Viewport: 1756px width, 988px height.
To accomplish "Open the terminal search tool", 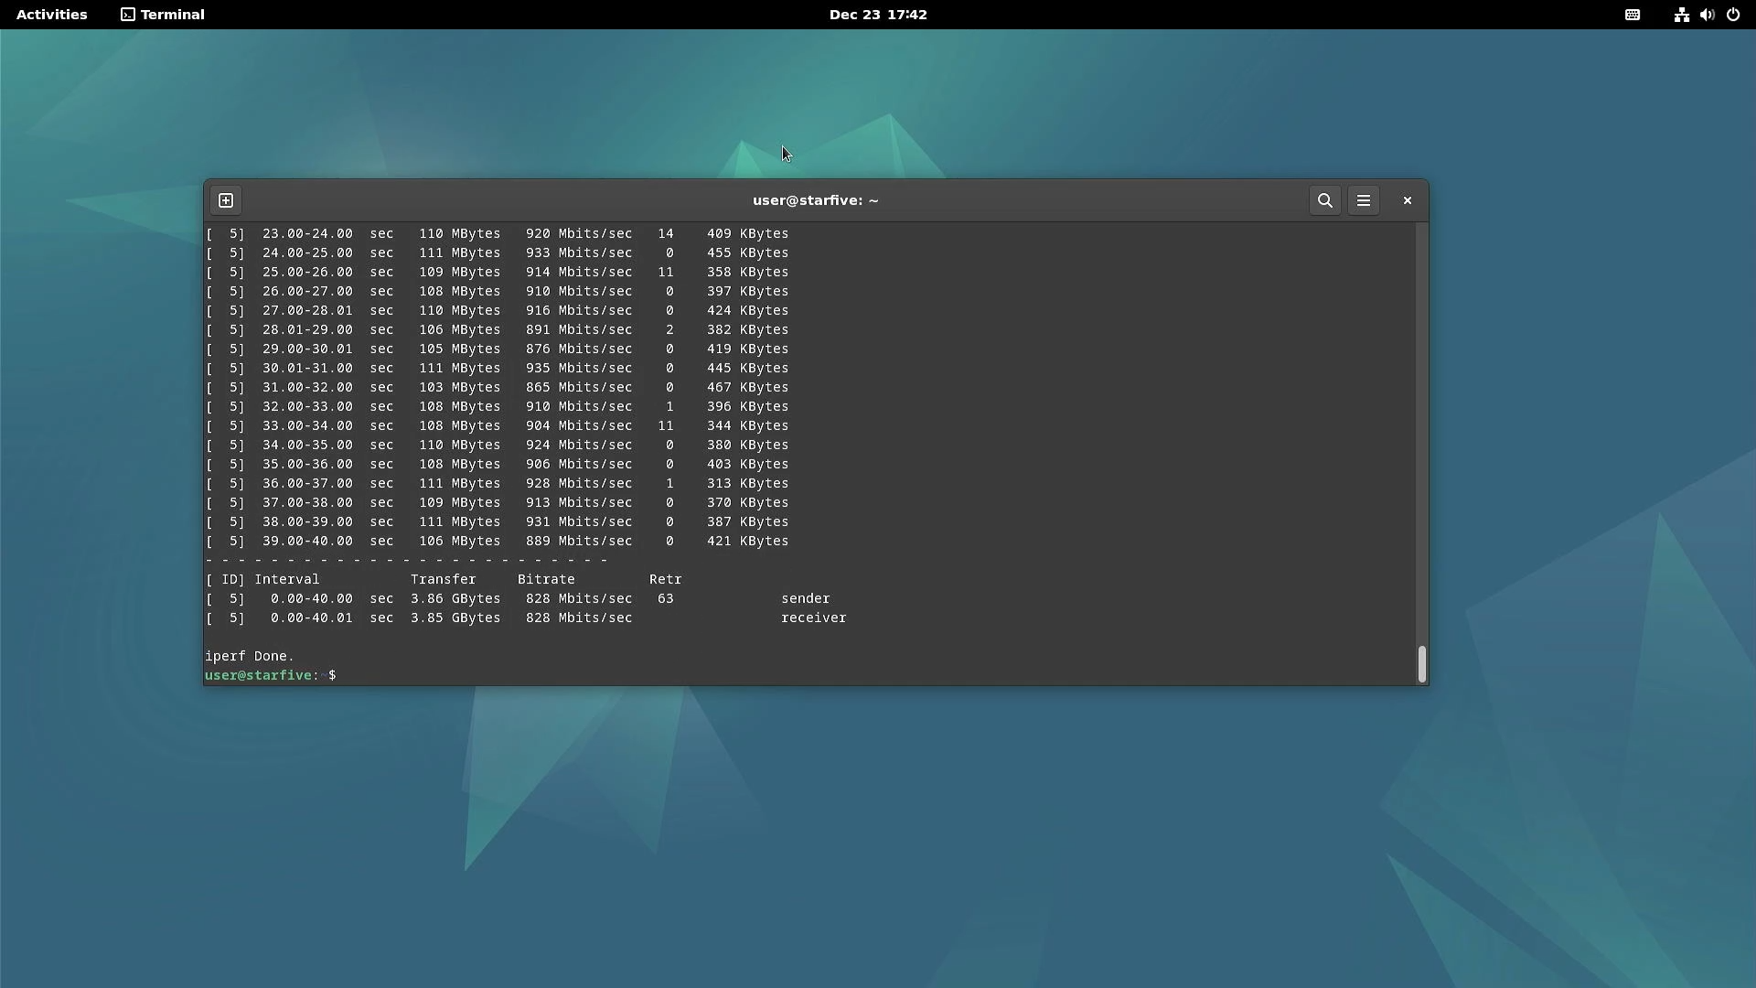I will coord(1324,200).
